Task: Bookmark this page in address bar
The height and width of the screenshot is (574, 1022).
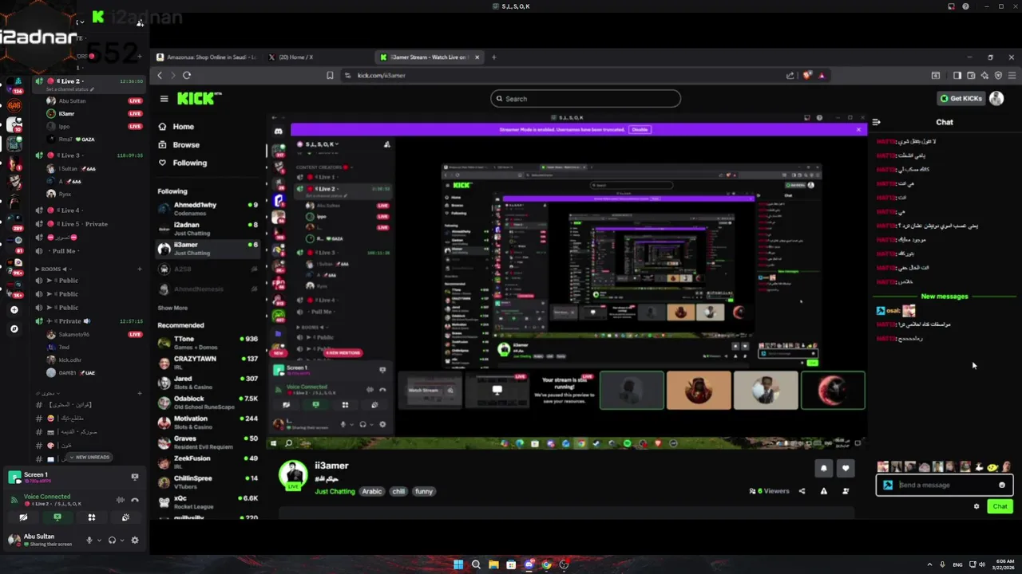Action: tap(330, 75)
